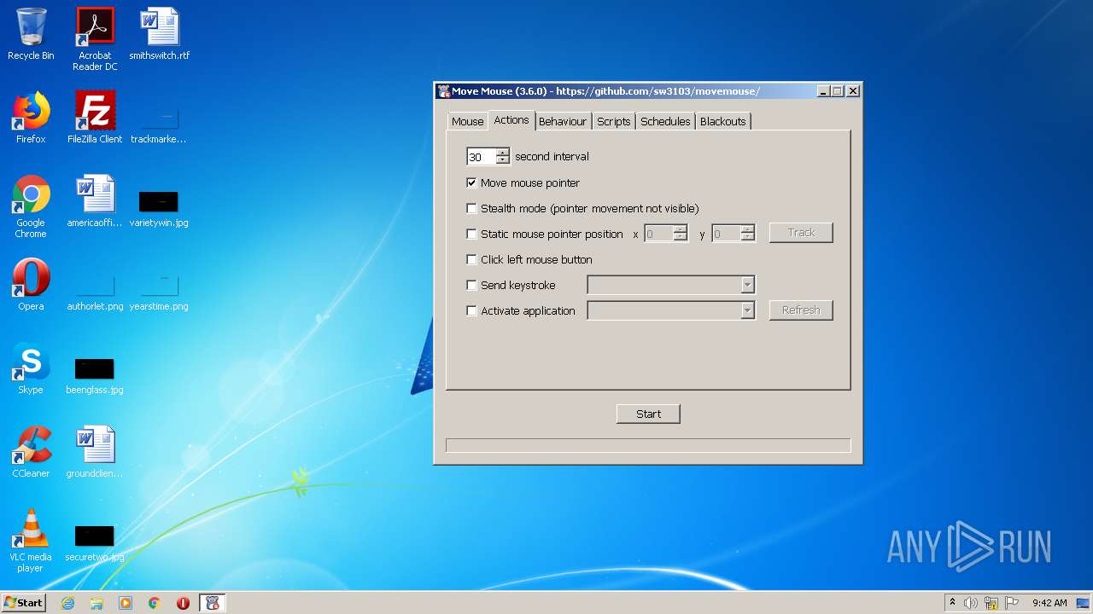
Task: Click the Show desktop button
Action: click(1084, 603)
